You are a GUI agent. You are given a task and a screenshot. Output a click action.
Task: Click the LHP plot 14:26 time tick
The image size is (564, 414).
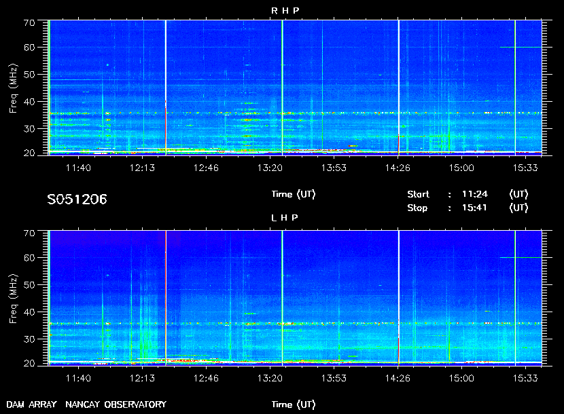pos(398,378)
